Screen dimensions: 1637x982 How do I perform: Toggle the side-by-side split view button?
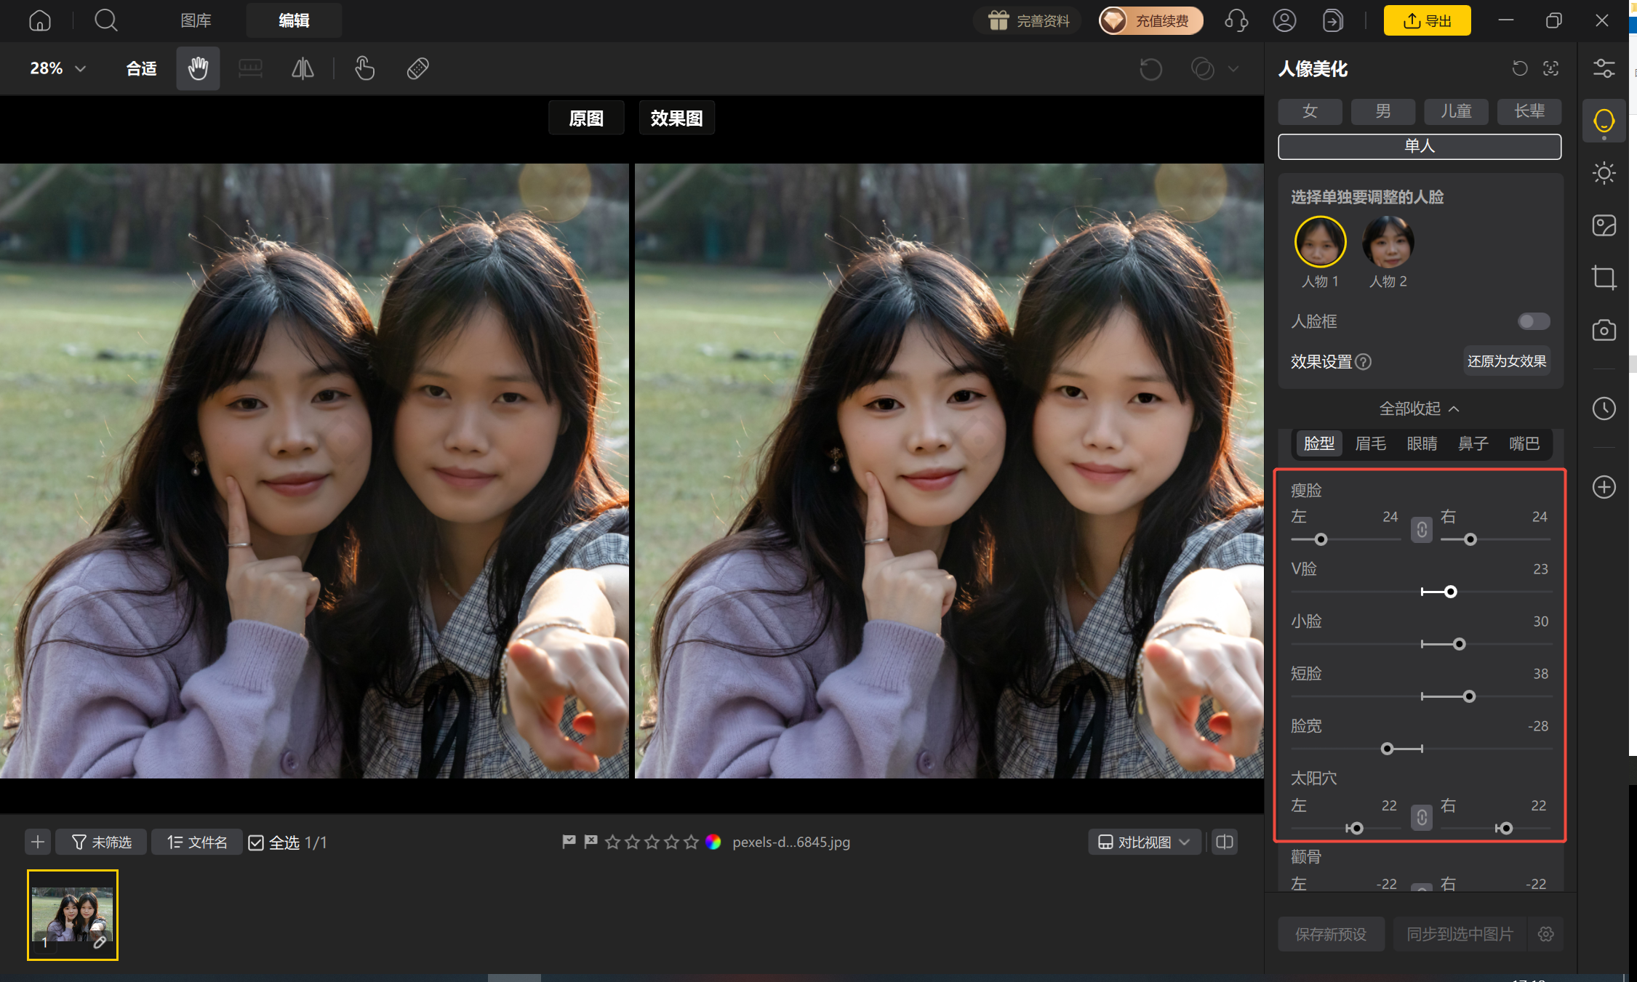(x=1225, y=842)
